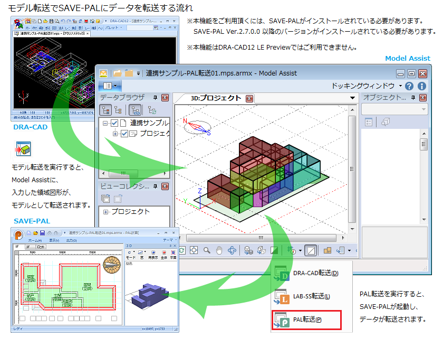
Task: Click the folder icon with the blue arrow
Action: click(129, 73)
